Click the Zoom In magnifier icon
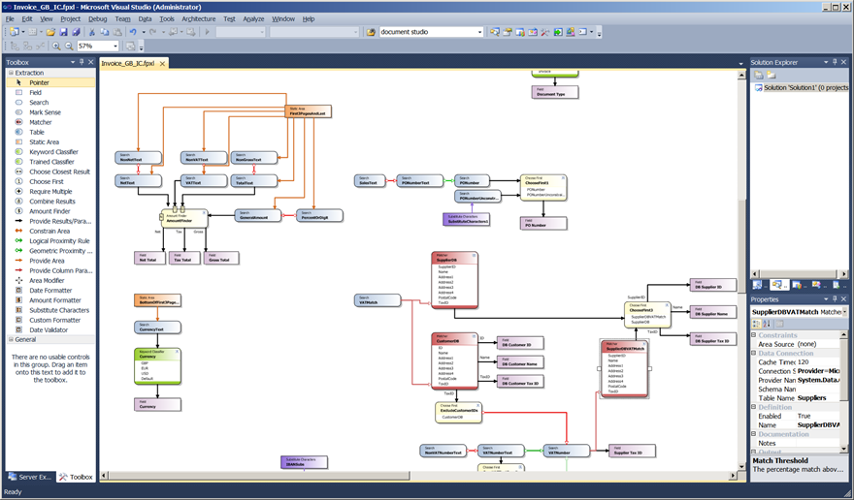This screenshot has height=500, width=854. 56,47
